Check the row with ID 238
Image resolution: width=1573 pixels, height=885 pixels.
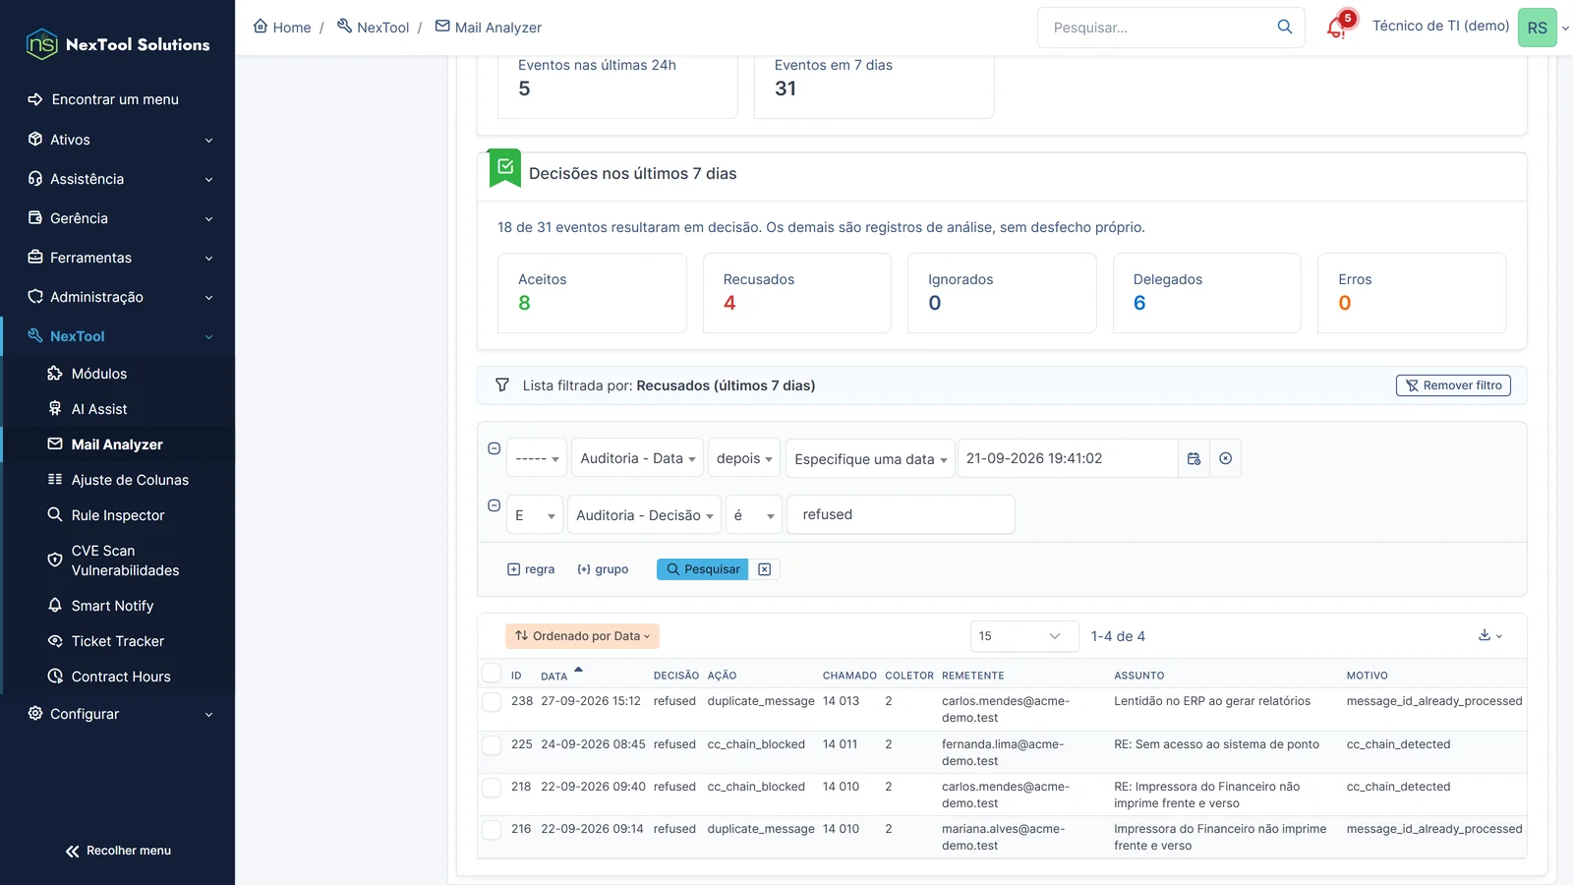coord(492,702)
